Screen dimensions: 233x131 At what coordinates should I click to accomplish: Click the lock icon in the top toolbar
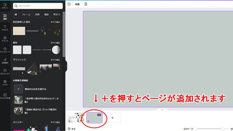pyautogui.click(x=86, y=4)
